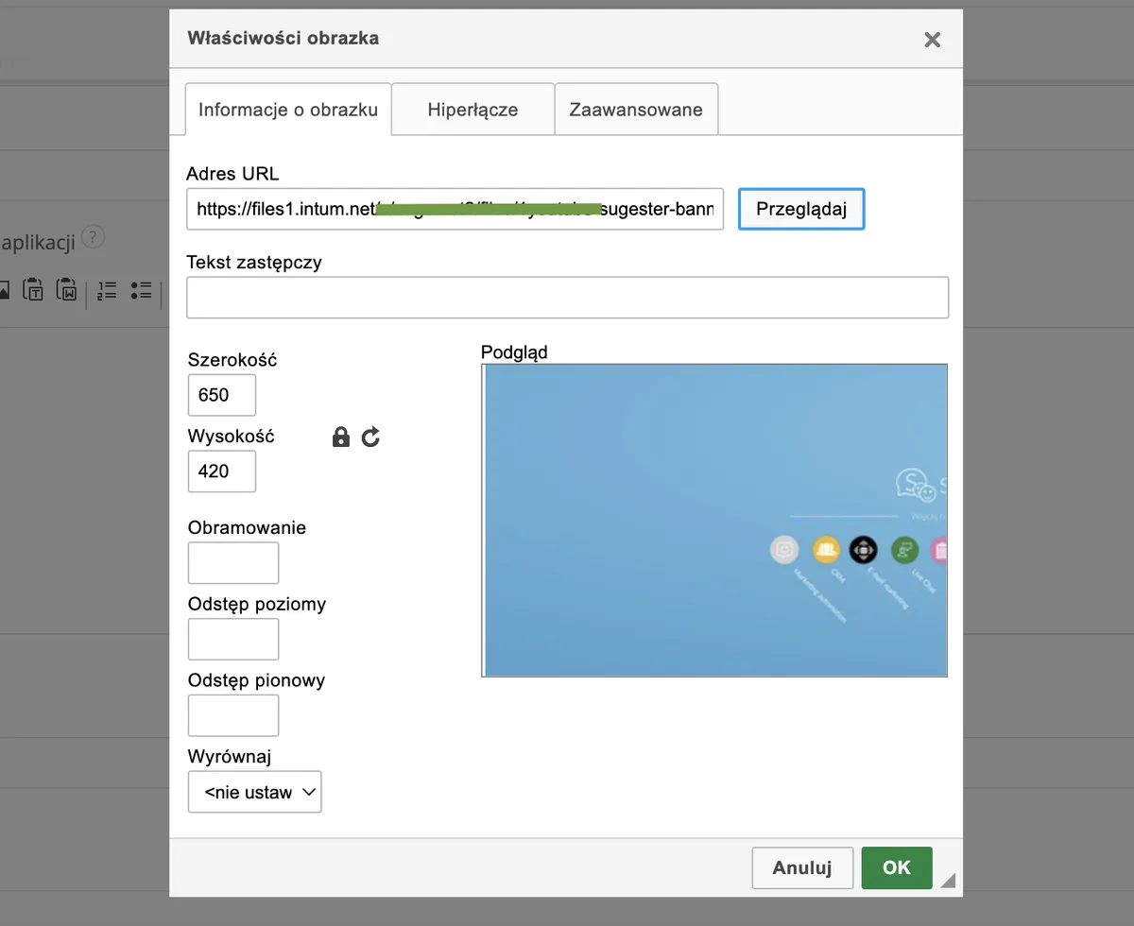1134x926 pixels.
Task: Focus the Tekst zastępczy field
Action: click(568, 298)
